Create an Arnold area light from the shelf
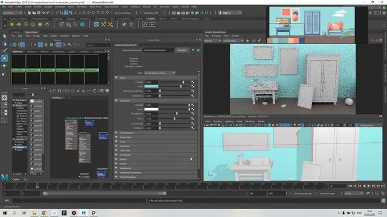This screenshot has height=217, width=387. [12, 24]
